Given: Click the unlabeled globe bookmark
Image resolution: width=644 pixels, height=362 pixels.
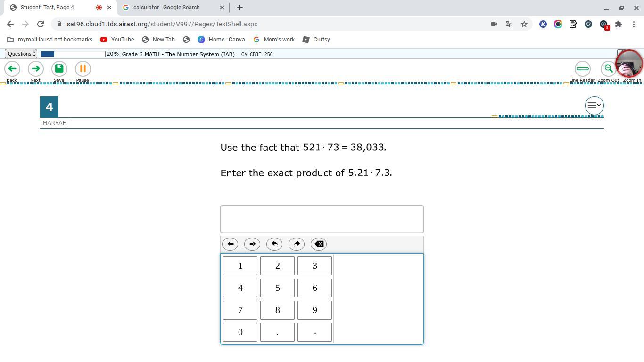Looking at the screenshot, I should pos(186,40).
